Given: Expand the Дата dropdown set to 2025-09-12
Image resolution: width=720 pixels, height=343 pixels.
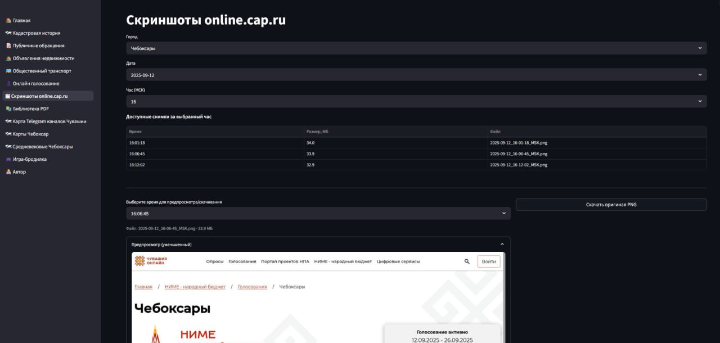Looking at the screenshot, I should 416,74.
